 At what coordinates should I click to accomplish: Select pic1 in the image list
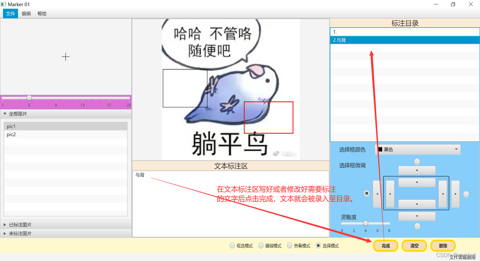pyautogui.click(x=65, y=126)
